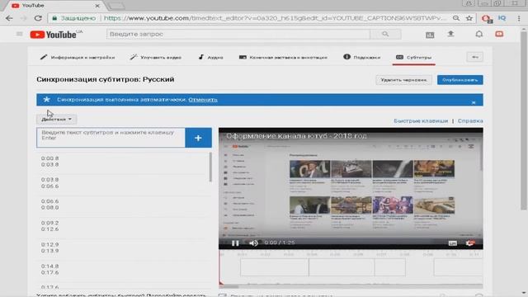Click Удалить черновик button
528x297 pixels.
[x=403, y=80]
